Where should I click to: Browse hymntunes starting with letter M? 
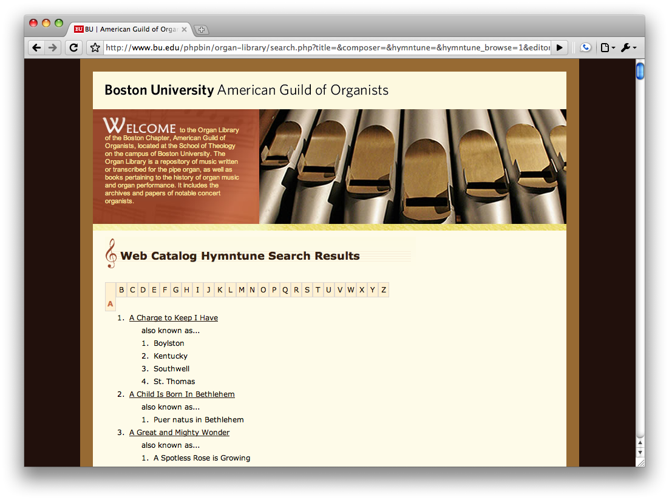tap(242, 289)
